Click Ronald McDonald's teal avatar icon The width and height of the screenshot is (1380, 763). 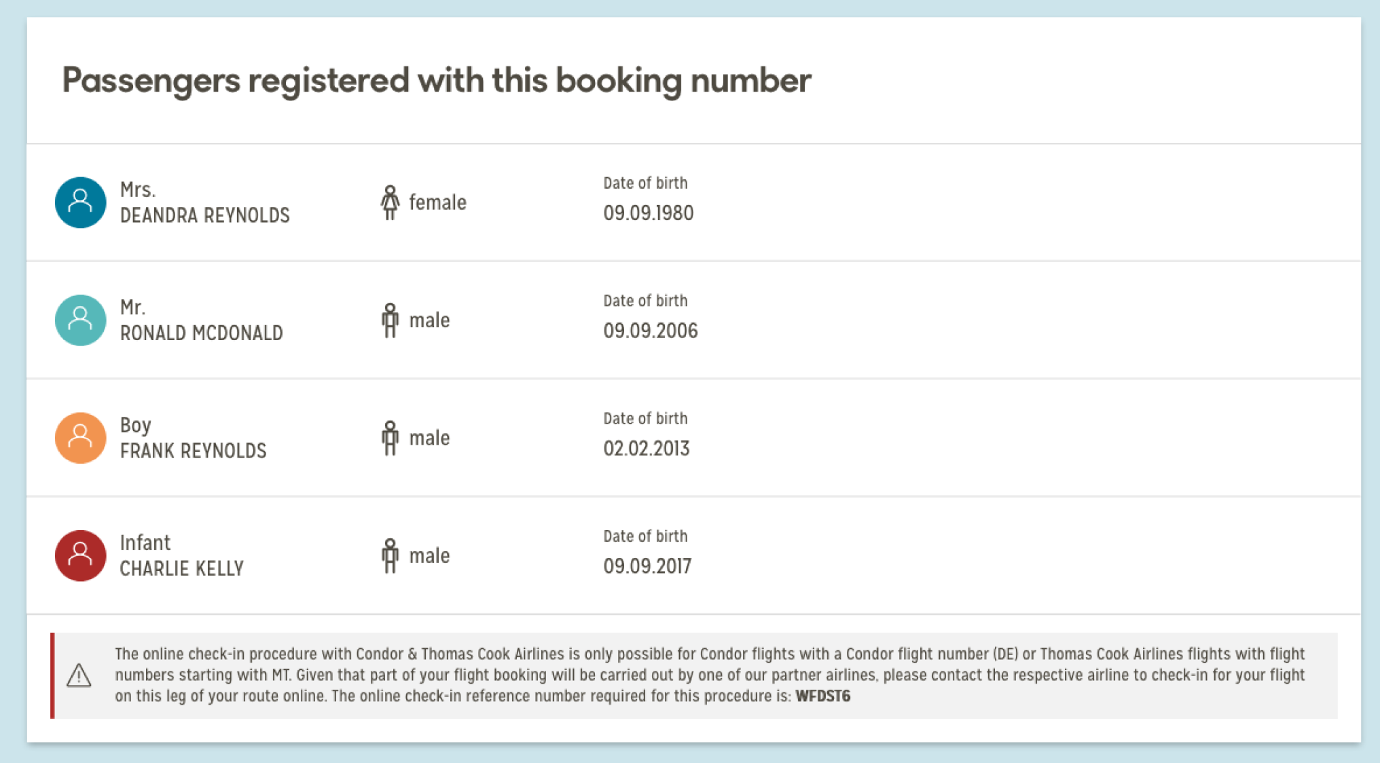(80, 320)
